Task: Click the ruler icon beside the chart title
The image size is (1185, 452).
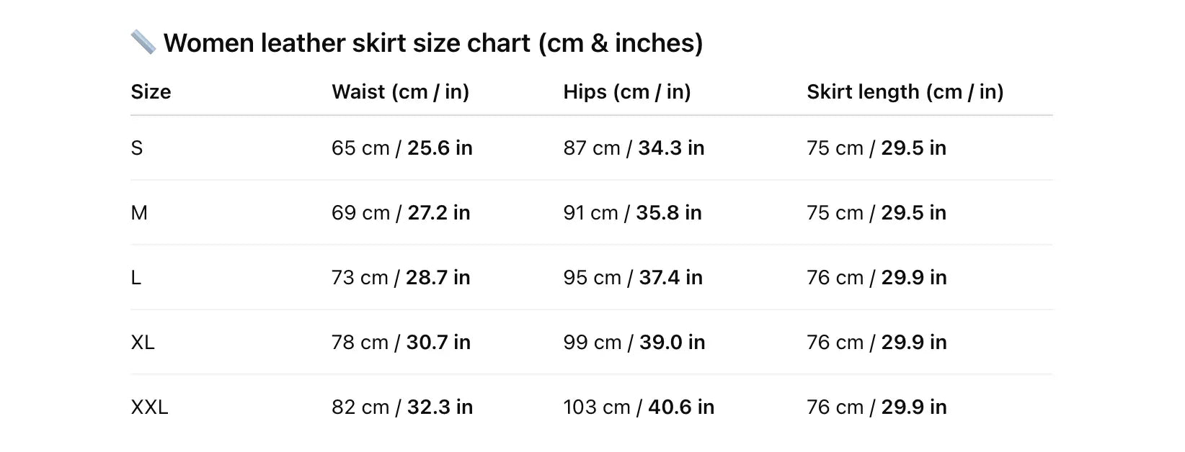Action: click(x=143, y=42)
